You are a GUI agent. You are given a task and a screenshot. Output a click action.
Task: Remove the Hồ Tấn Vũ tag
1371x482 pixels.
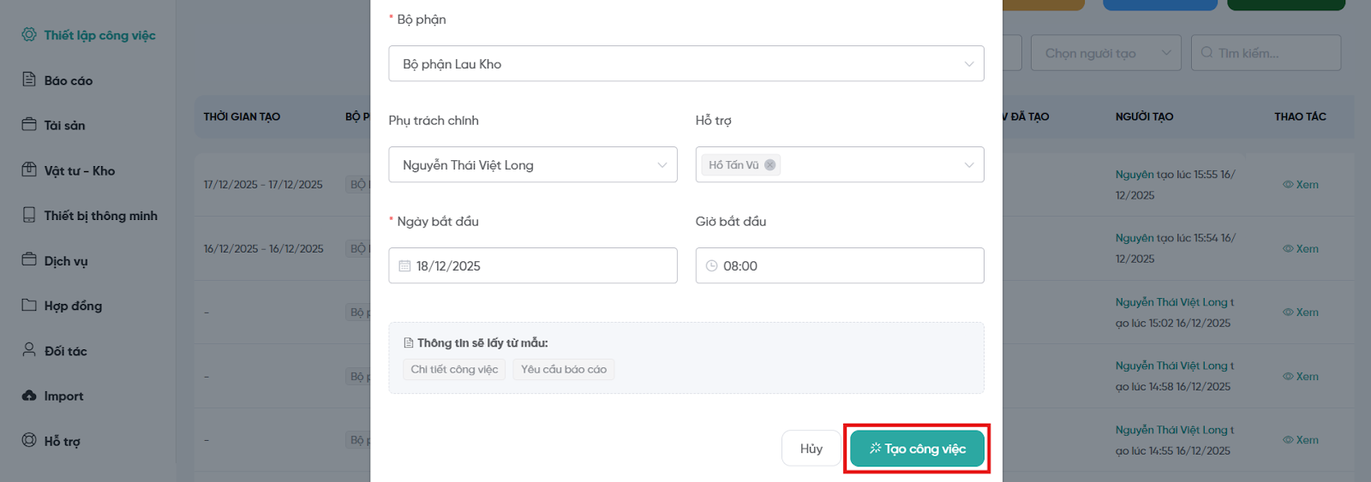(769, 165)
